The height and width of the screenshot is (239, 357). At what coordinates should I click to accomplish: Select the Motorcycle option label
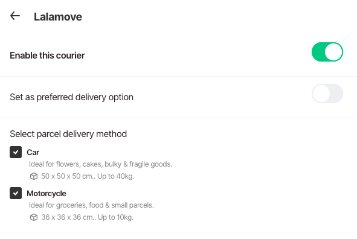tap(47, 194)
